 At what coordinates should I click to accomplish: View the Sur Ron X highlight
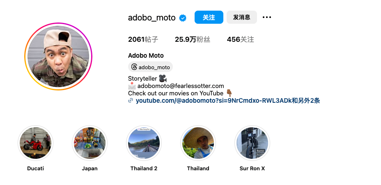[252, 143]
